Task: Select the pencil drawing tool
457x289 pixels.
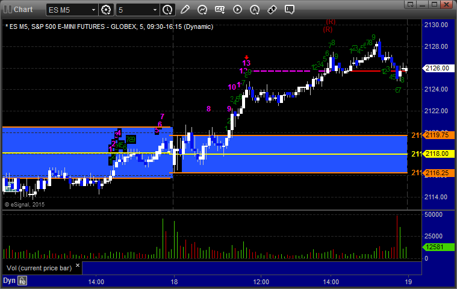Action: pos(185,10)
